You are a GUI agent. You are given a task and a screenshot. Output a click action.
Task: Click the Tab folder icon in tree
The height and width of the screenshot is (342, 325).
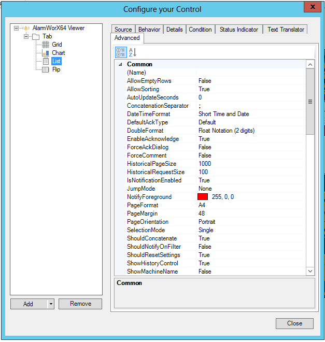pos(35,36)
